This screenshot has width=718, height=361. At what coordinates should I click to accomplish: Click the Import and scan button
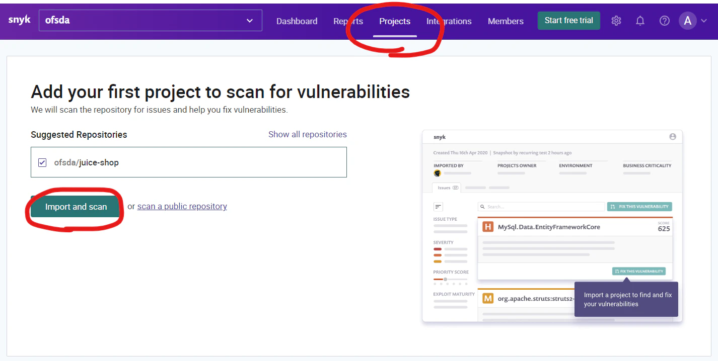(76, 207)
